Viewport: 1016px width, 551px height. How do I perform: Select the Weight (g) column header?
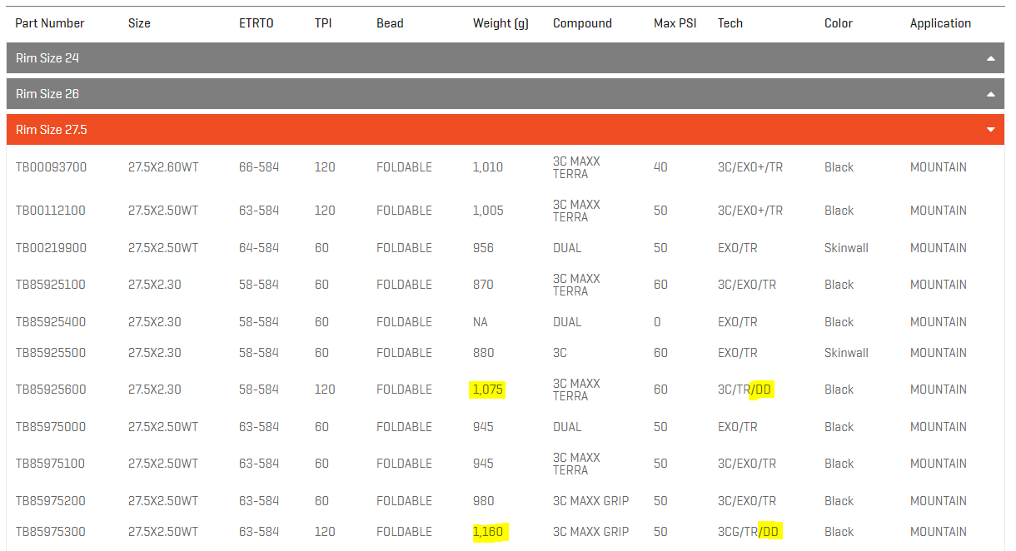pyautogui.click(x=501, y=23)
